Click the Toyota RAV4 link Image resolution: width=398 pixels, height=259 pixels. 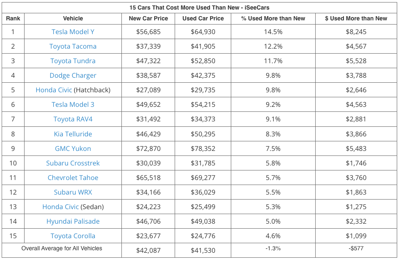(73, 119)
